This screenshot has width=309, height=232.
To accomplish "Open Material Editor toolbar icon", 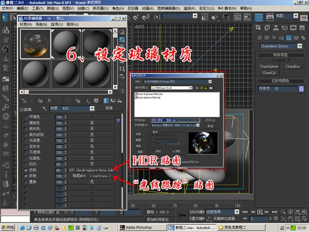I will point(259,18).
